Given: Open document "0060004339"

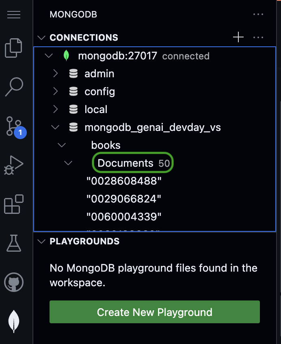Looking at the screenshot, I should point(155,217).
